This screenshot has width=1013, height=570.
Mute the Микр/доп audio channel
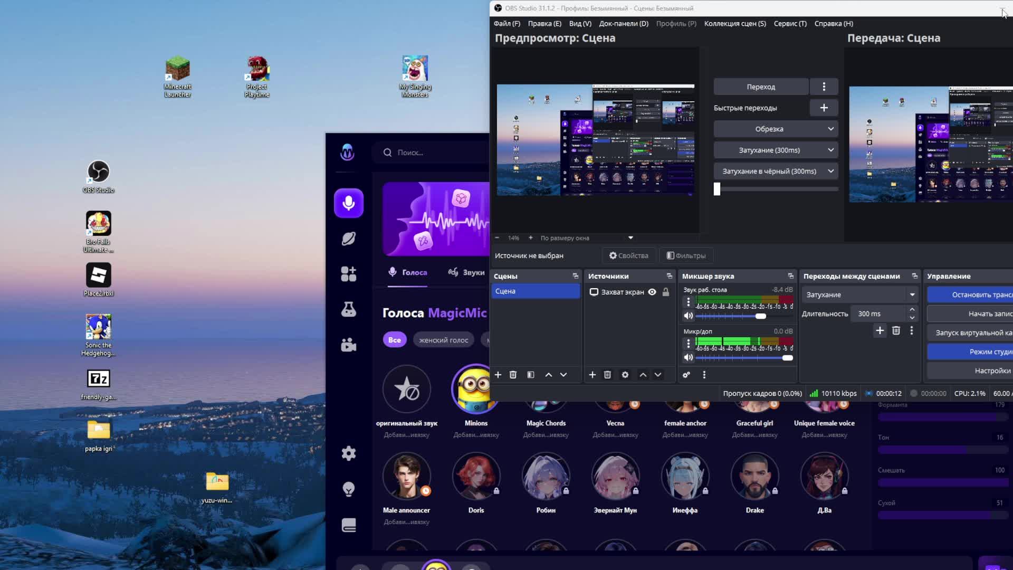(x=689, y=357)
